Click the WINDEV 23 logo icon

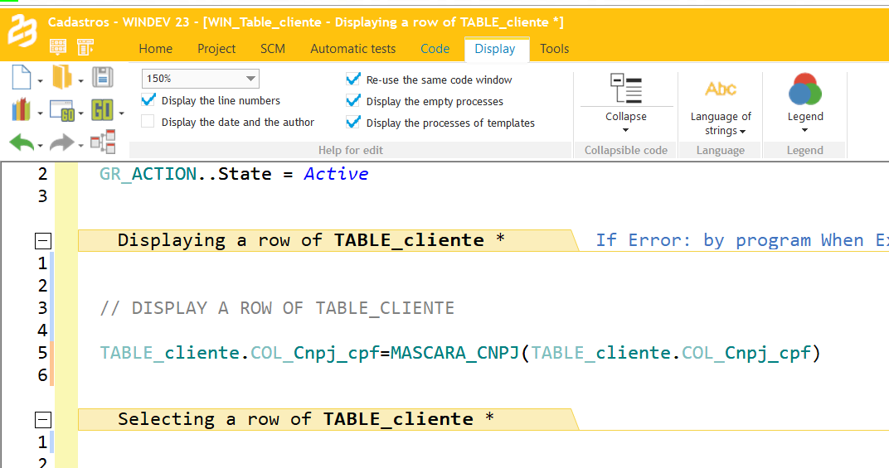point(22,30)
